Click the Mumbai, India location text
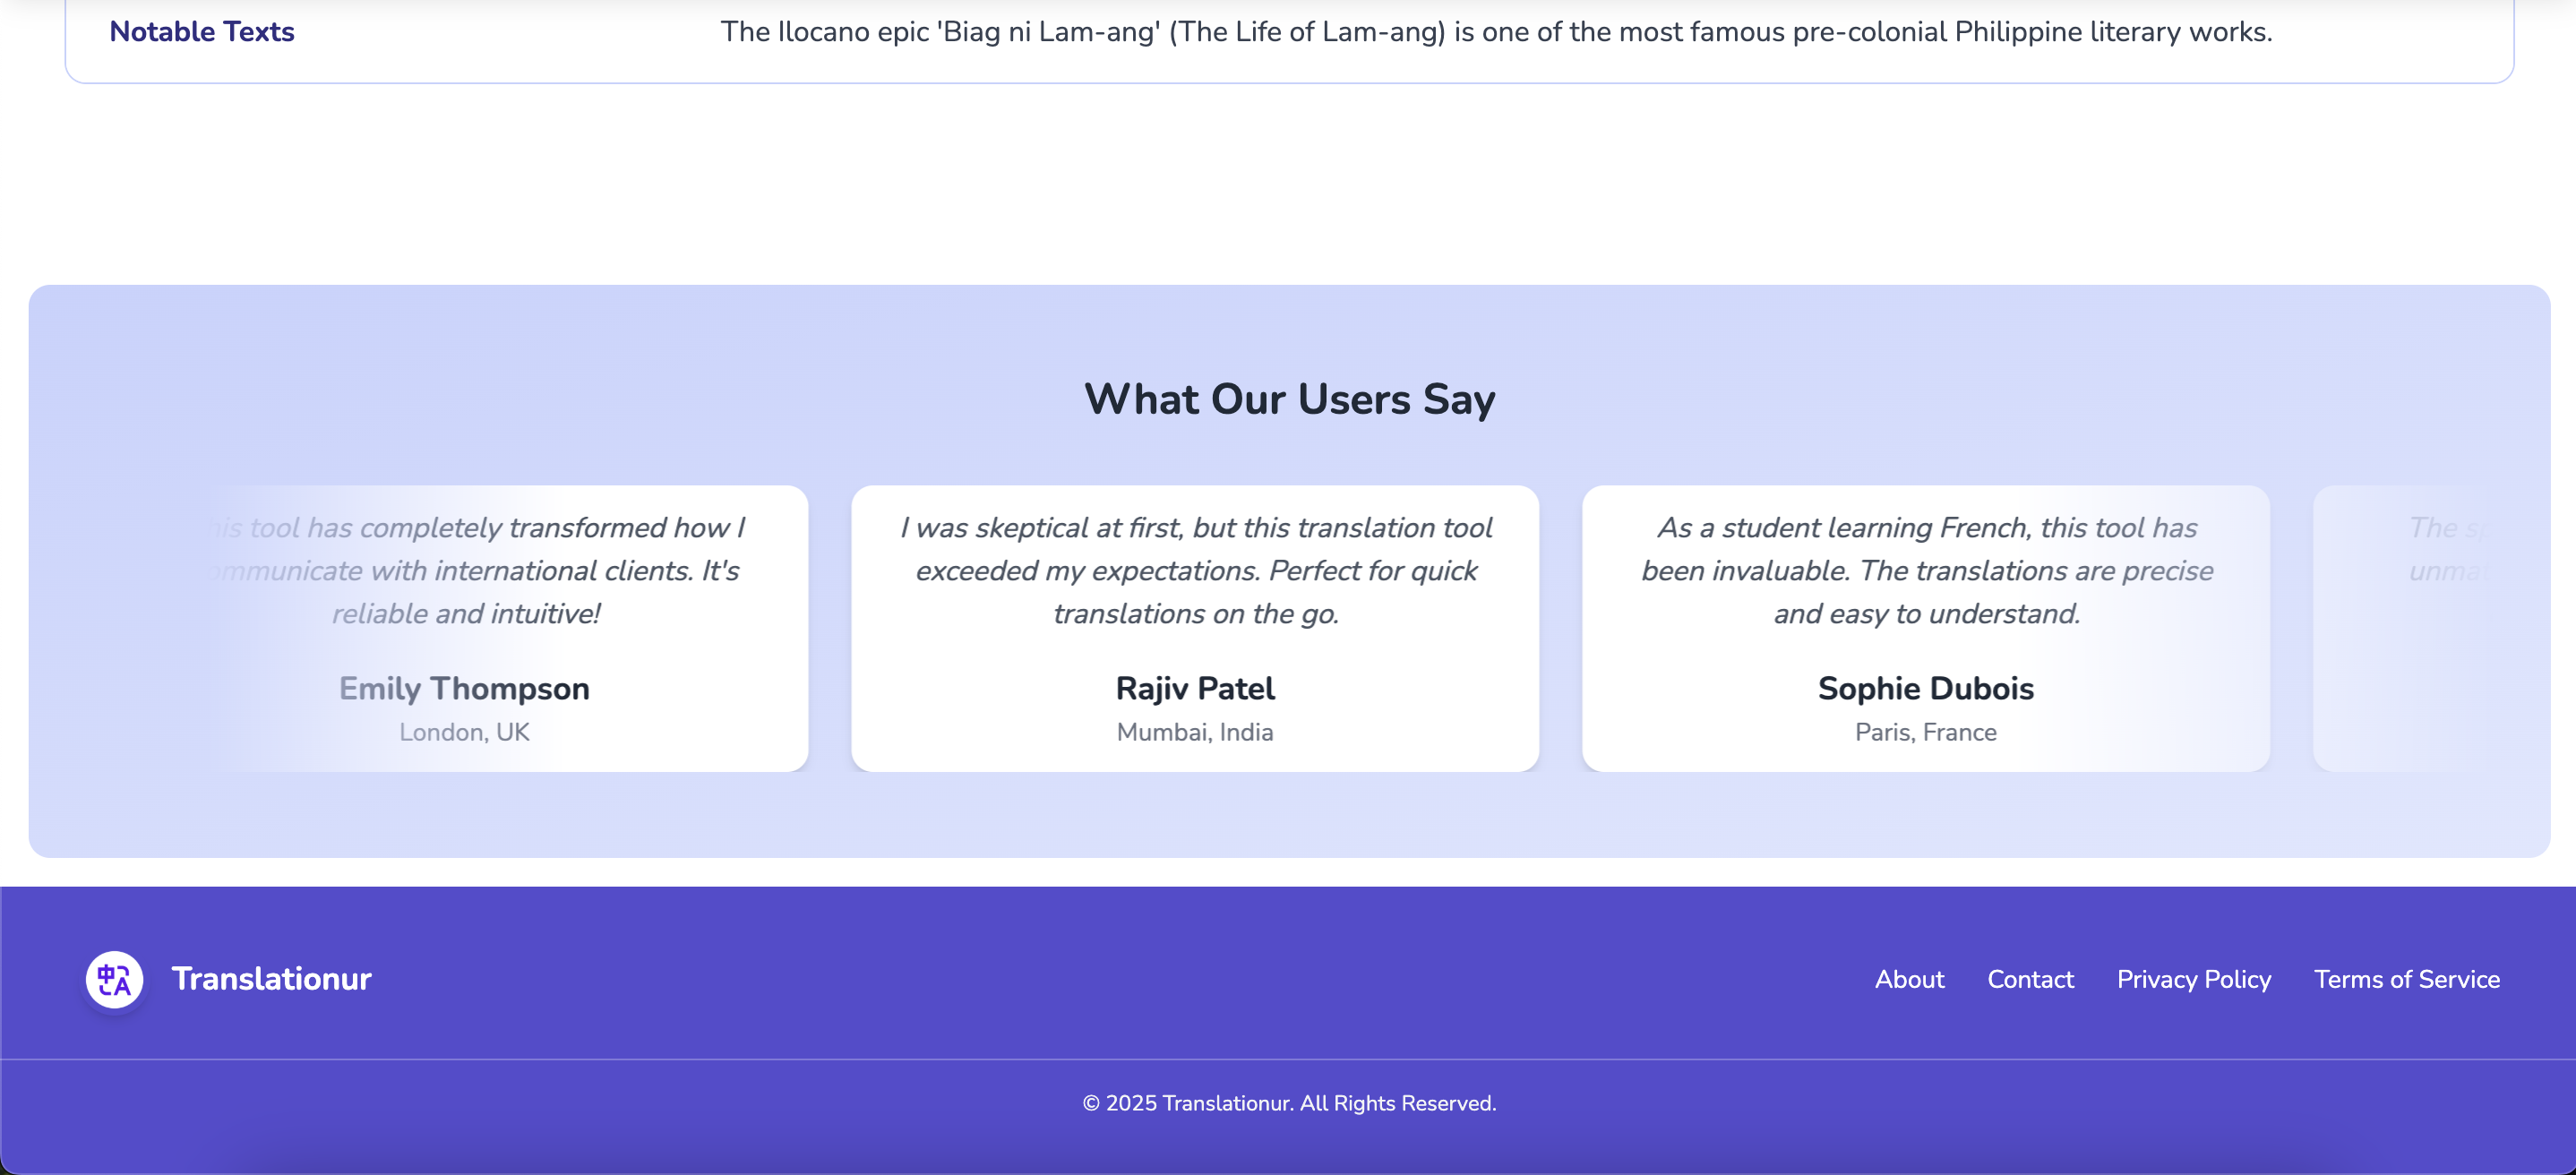The width and height of the screenshot is (2576, 1175). (1195, 732)
